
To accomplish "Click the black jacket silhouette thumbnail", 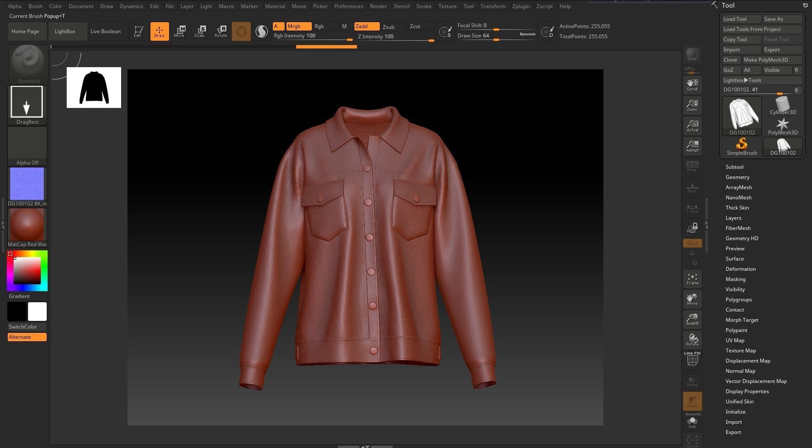I will (94, 88).
